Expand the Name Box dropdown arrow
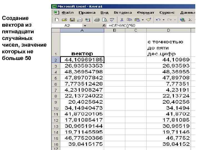Screen dimensions: 200x150 [x=85, y=26]
